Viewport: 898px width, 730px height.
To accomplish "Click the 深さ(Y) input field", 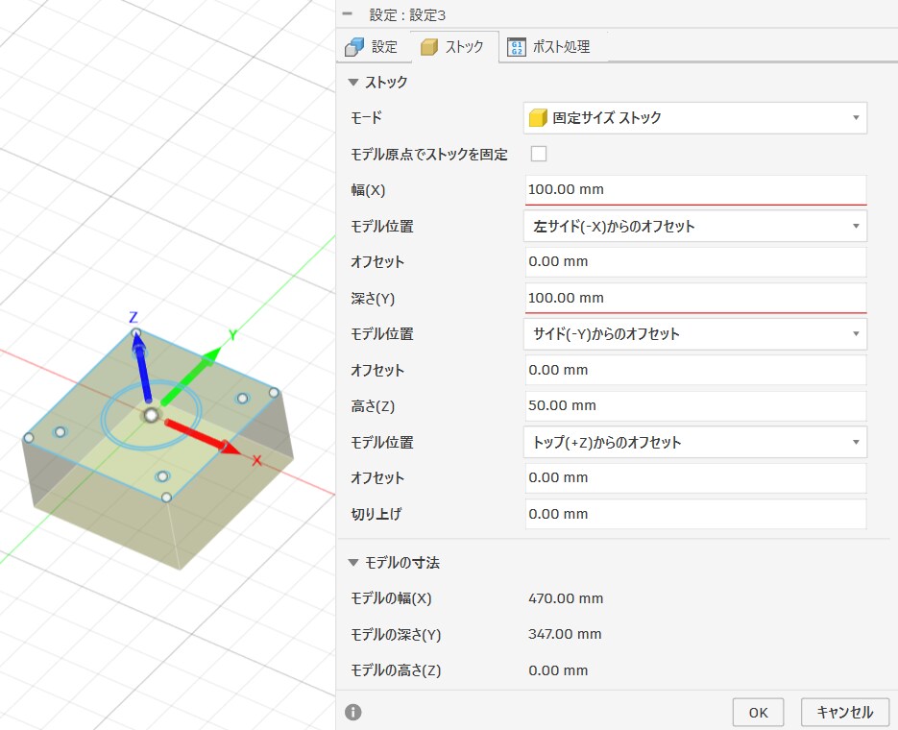I will tap(695, 298).
